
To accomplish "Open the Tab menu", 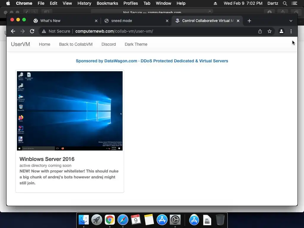I will click(147, 3).
